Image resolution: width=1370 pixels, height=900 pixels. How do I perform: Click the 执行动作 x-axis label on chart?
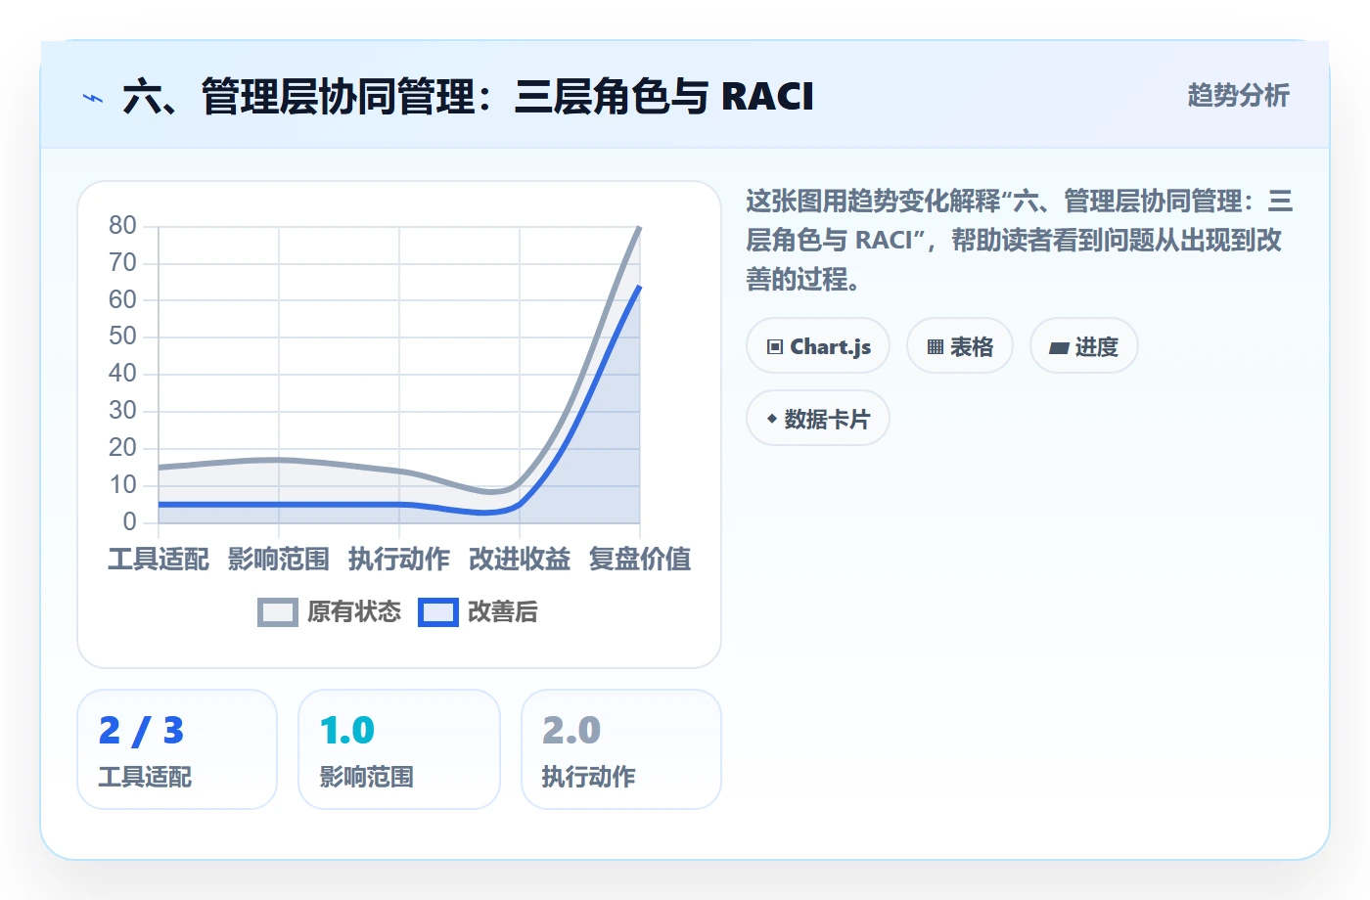pyautogui.click(x=399, y=559)
